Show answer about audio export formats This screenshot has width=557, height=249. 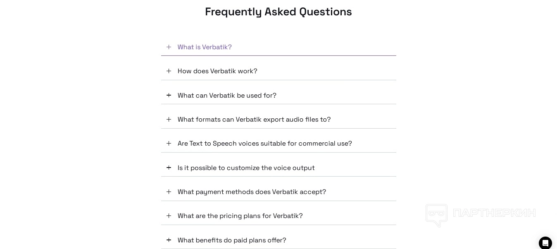coord(254,120)
